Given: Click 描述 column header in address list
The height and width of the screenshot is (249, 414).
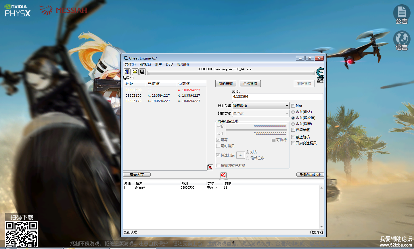Looking at the screenshot, I should click(139, 183).
